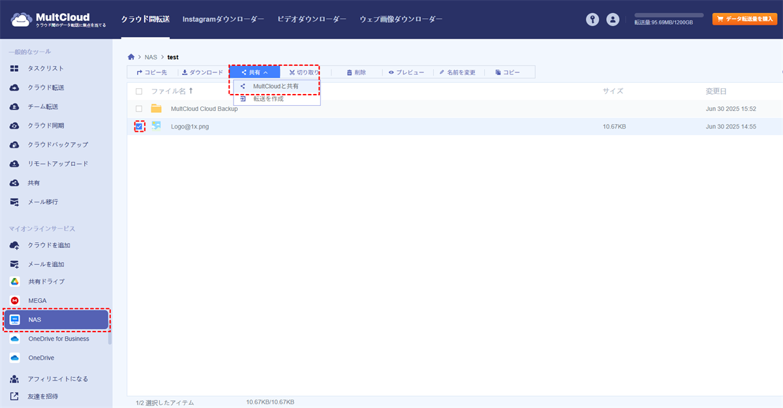Click the Remote Upload sidebar icon
The height and width of the screenshot is (408, 783).
click(14, 164)
